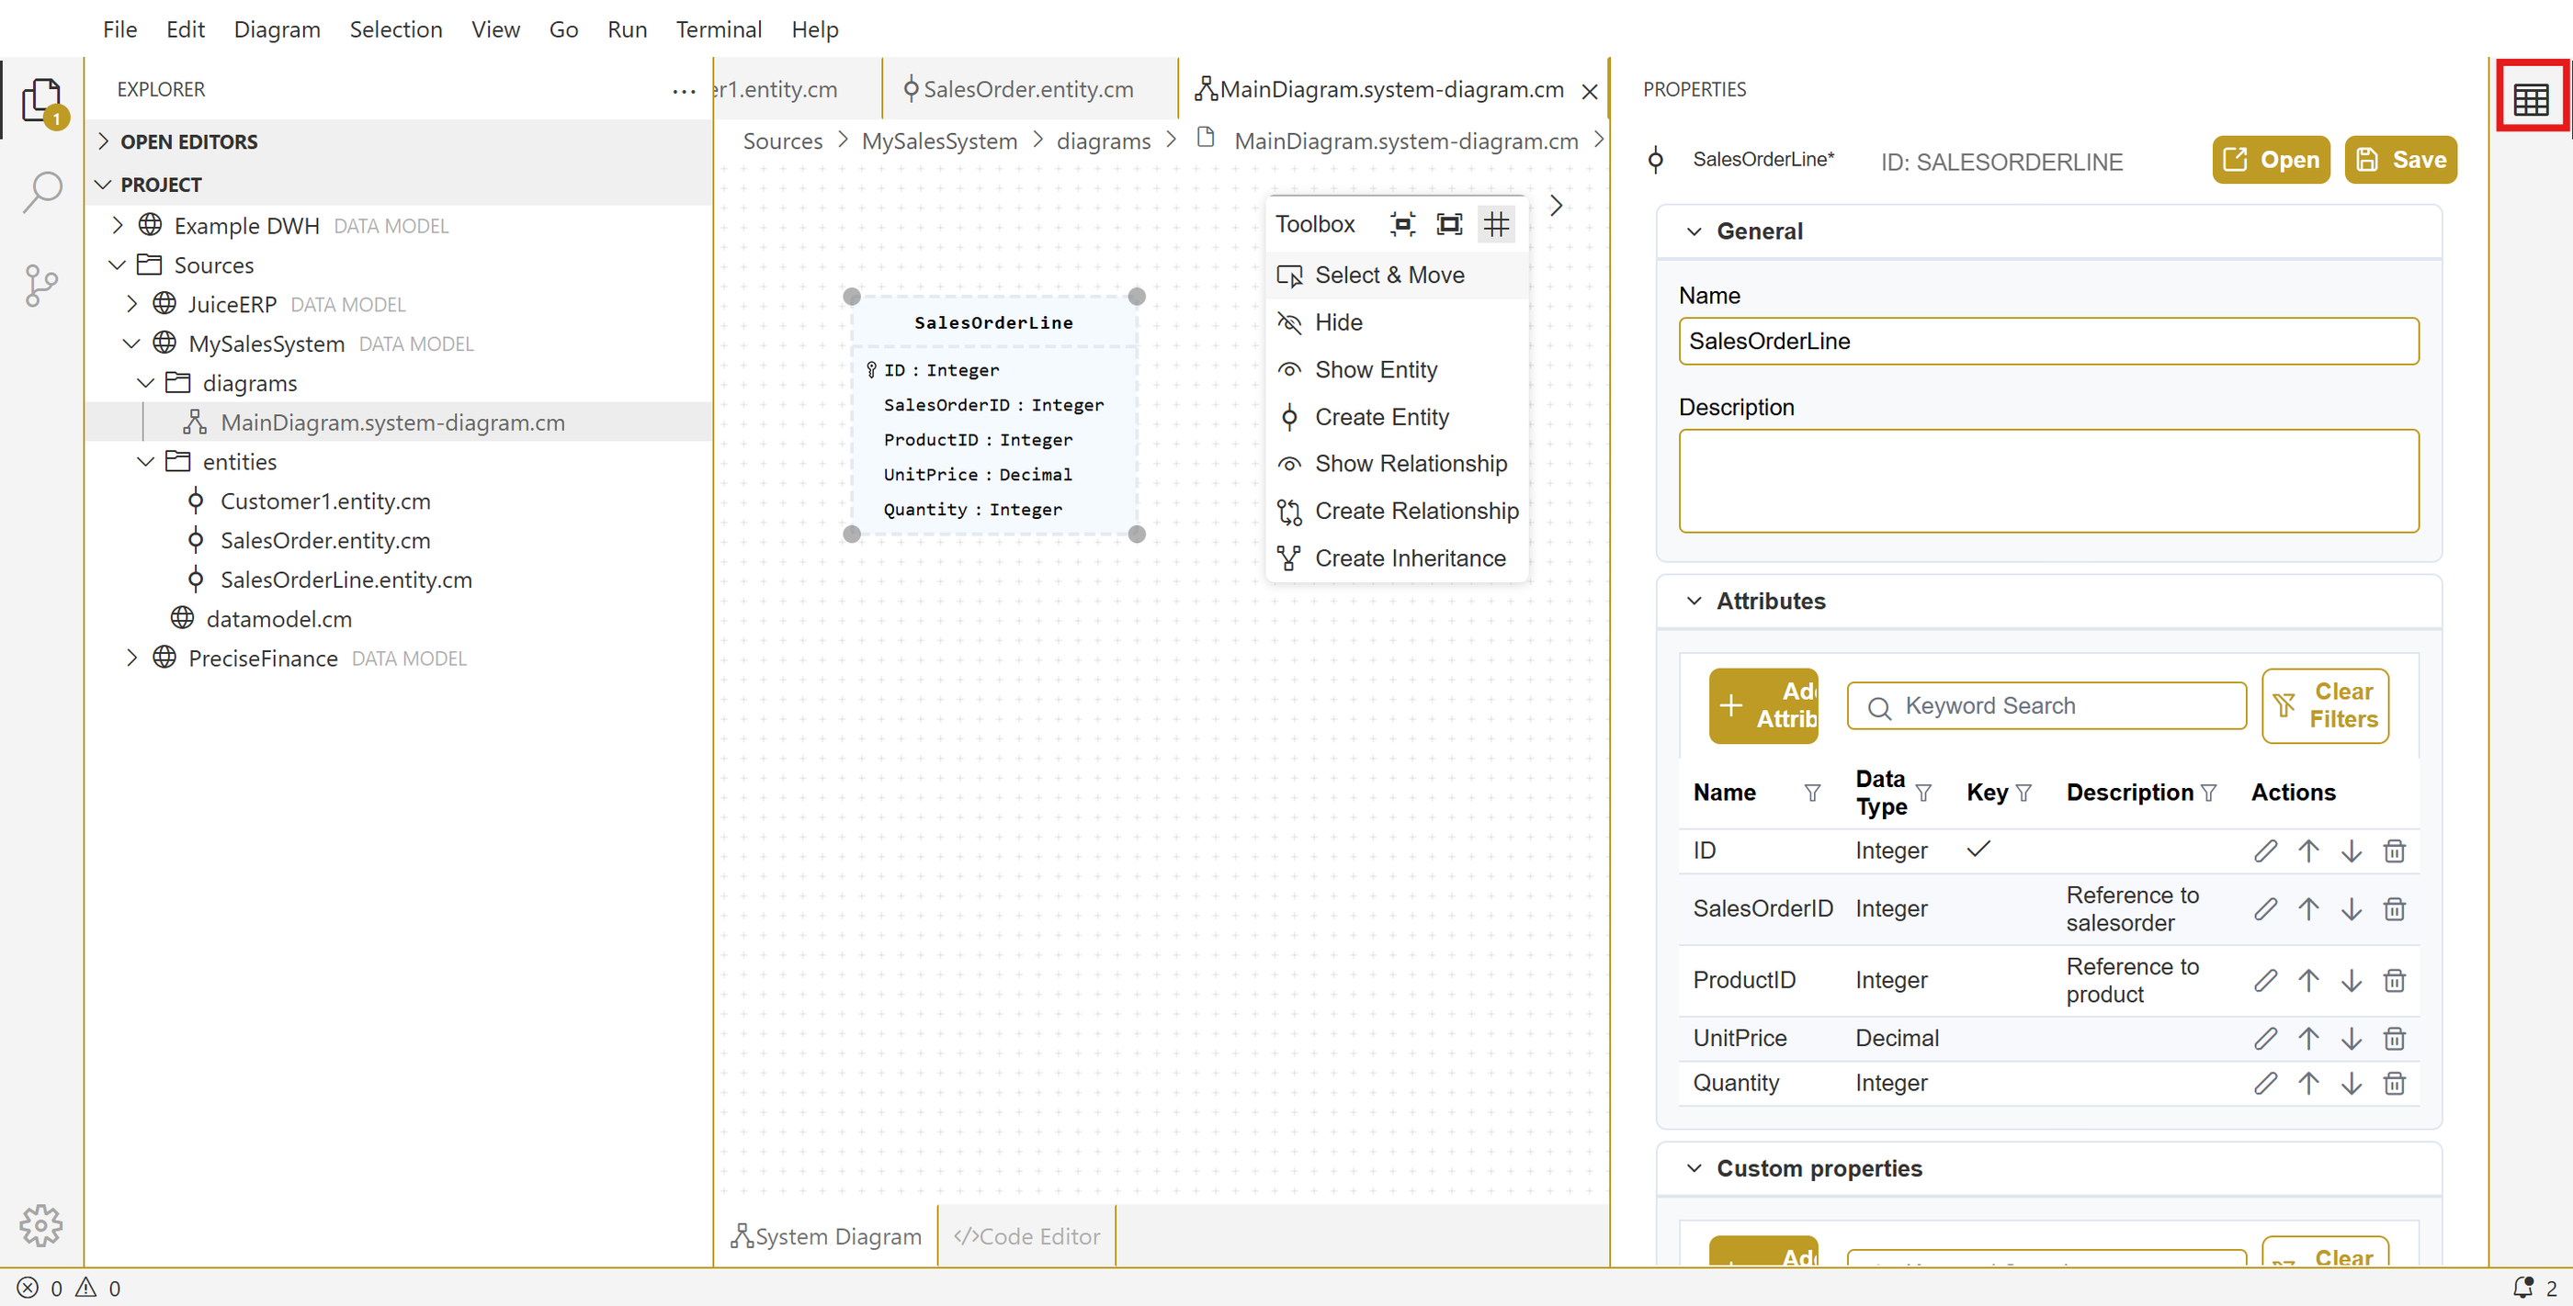Image resolution: width=2573 pixels, height=1306 pixels.
Task: Click the fit-to-screen icon in Toolbox
Action: click(x=1448, y=224)
